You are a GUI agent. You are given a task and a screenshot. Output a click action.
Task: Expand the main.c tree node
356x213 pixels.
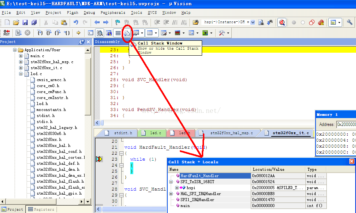click(21, 56)
